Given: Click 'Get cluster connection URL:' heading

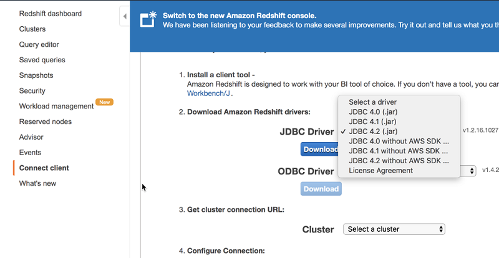Looking at the screenshot, I should click(236, 209).
